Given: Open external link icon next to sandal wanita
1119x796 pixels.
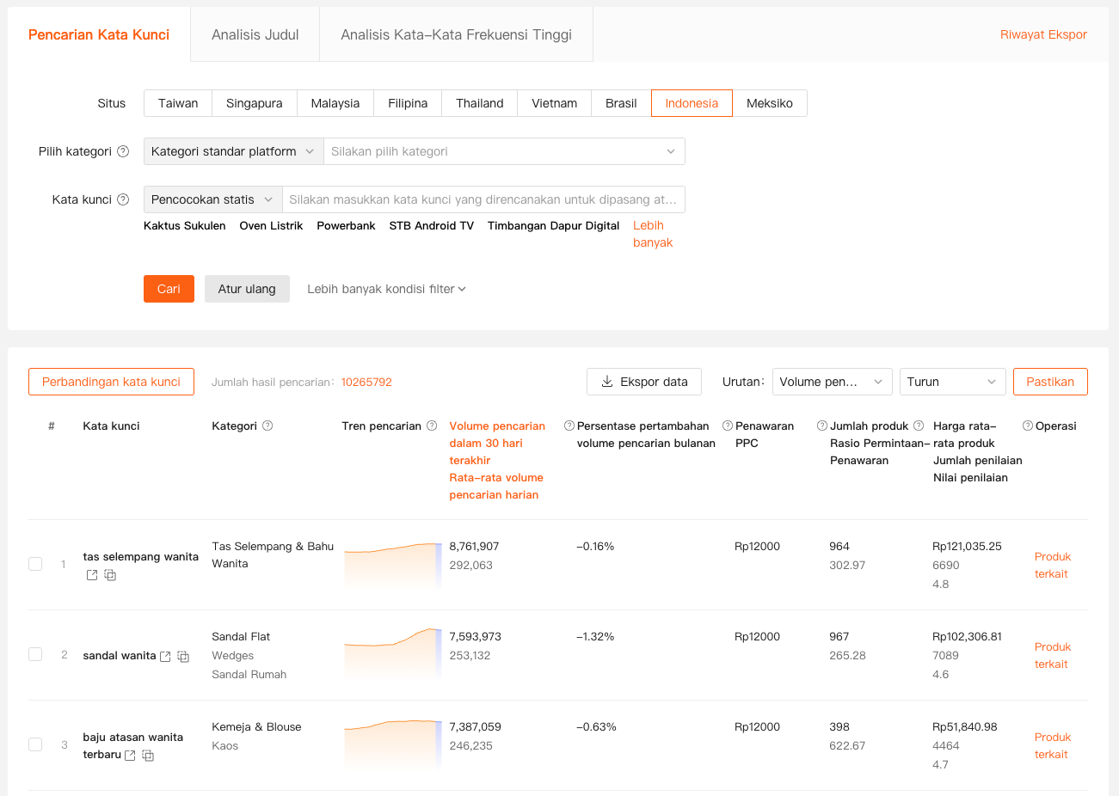Looking at the screenshot, I should [165, 657].
